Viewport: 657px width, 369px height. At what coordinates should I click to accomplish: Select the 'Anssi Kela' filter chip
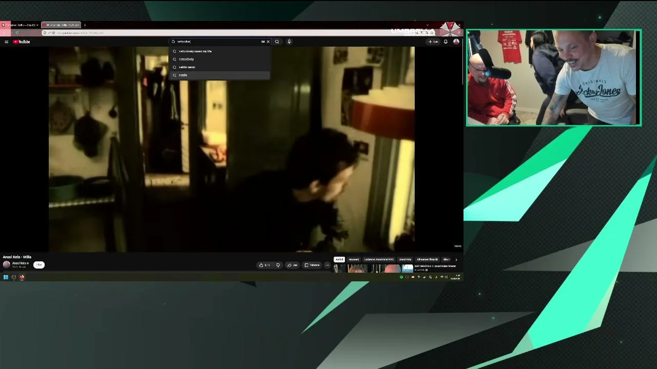click(x=405, y=259)
